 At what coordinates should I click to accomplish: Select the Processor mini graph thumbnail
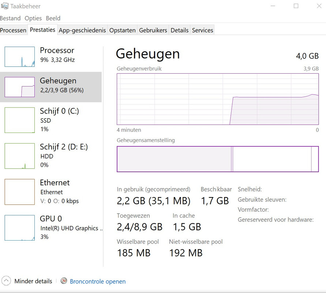click(x=20, y=57)
